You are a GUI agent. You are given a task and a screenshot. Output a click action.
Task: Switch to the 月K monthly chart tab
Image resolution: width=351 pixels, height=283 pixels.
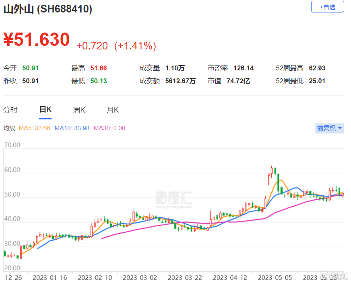(x=113, y=110)
